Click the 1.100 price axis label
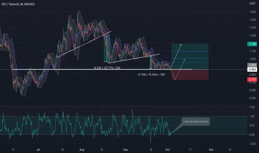This screenshot has height=153, width=259. (253, 51)
